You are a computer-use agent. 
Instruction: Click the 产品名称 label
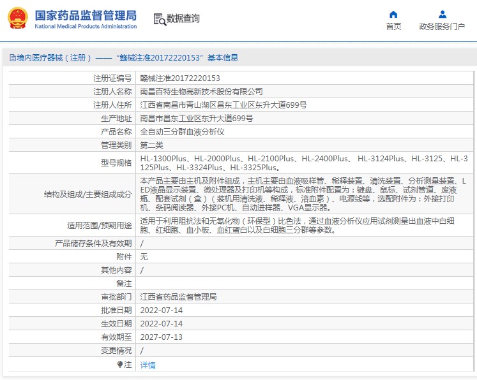[116, 132]
